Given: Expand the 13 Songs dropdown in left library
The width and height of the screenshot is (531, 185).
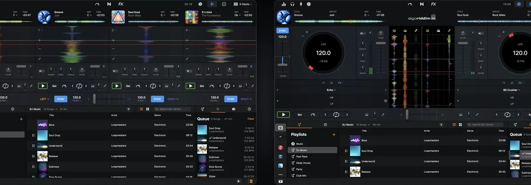Looking at the screenshot, I should [50, 109].
